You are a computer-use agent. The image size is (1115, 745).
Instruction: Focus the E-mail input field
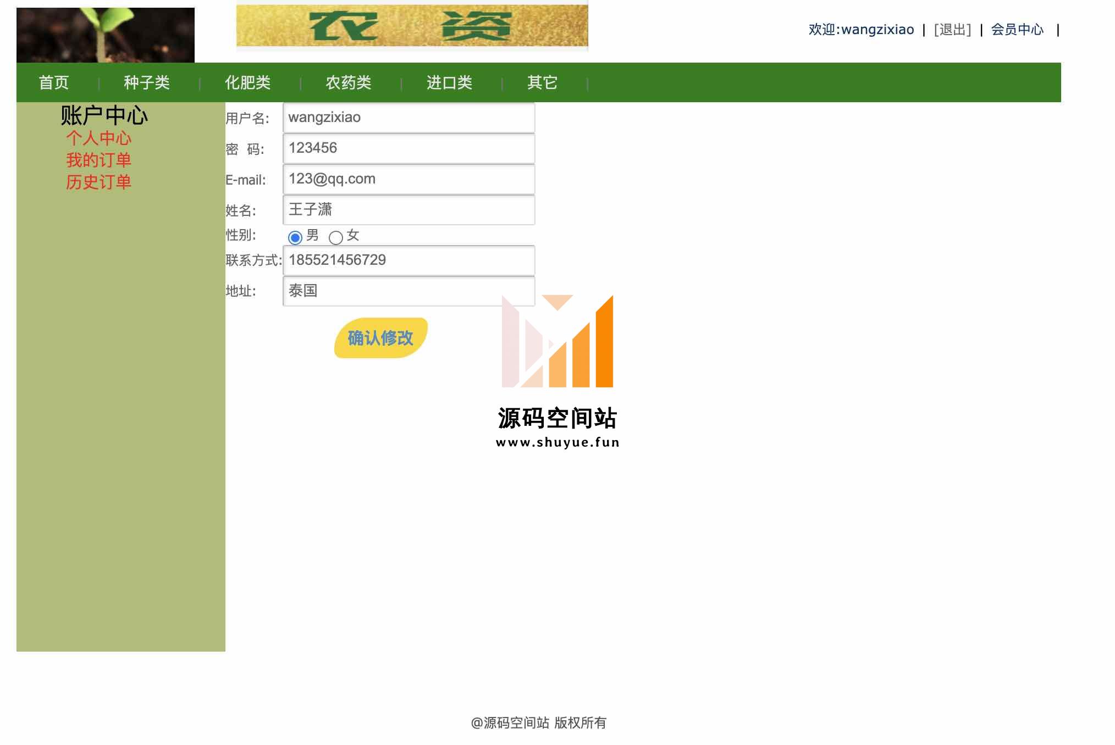pos(409,179)
